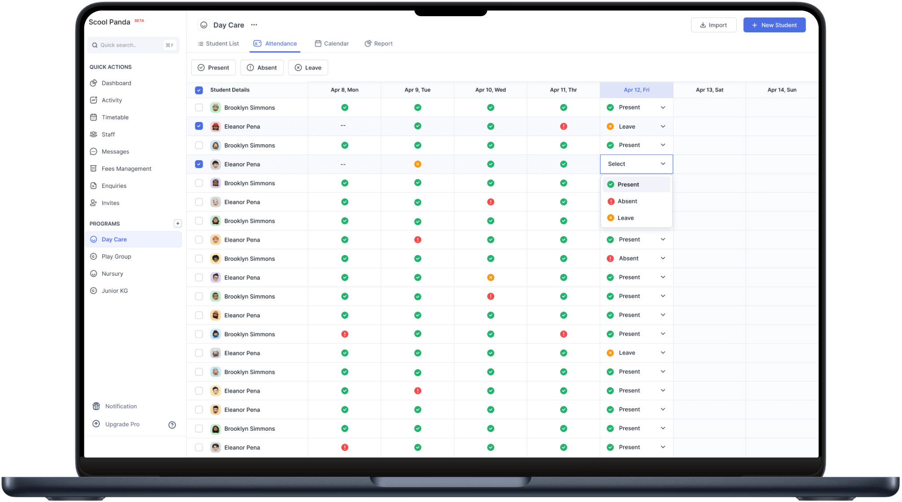Image resolution: width=902 pixels, height=502 pixels.
Task: Click the Timetable calendar icon
Action: pos(93,117)
